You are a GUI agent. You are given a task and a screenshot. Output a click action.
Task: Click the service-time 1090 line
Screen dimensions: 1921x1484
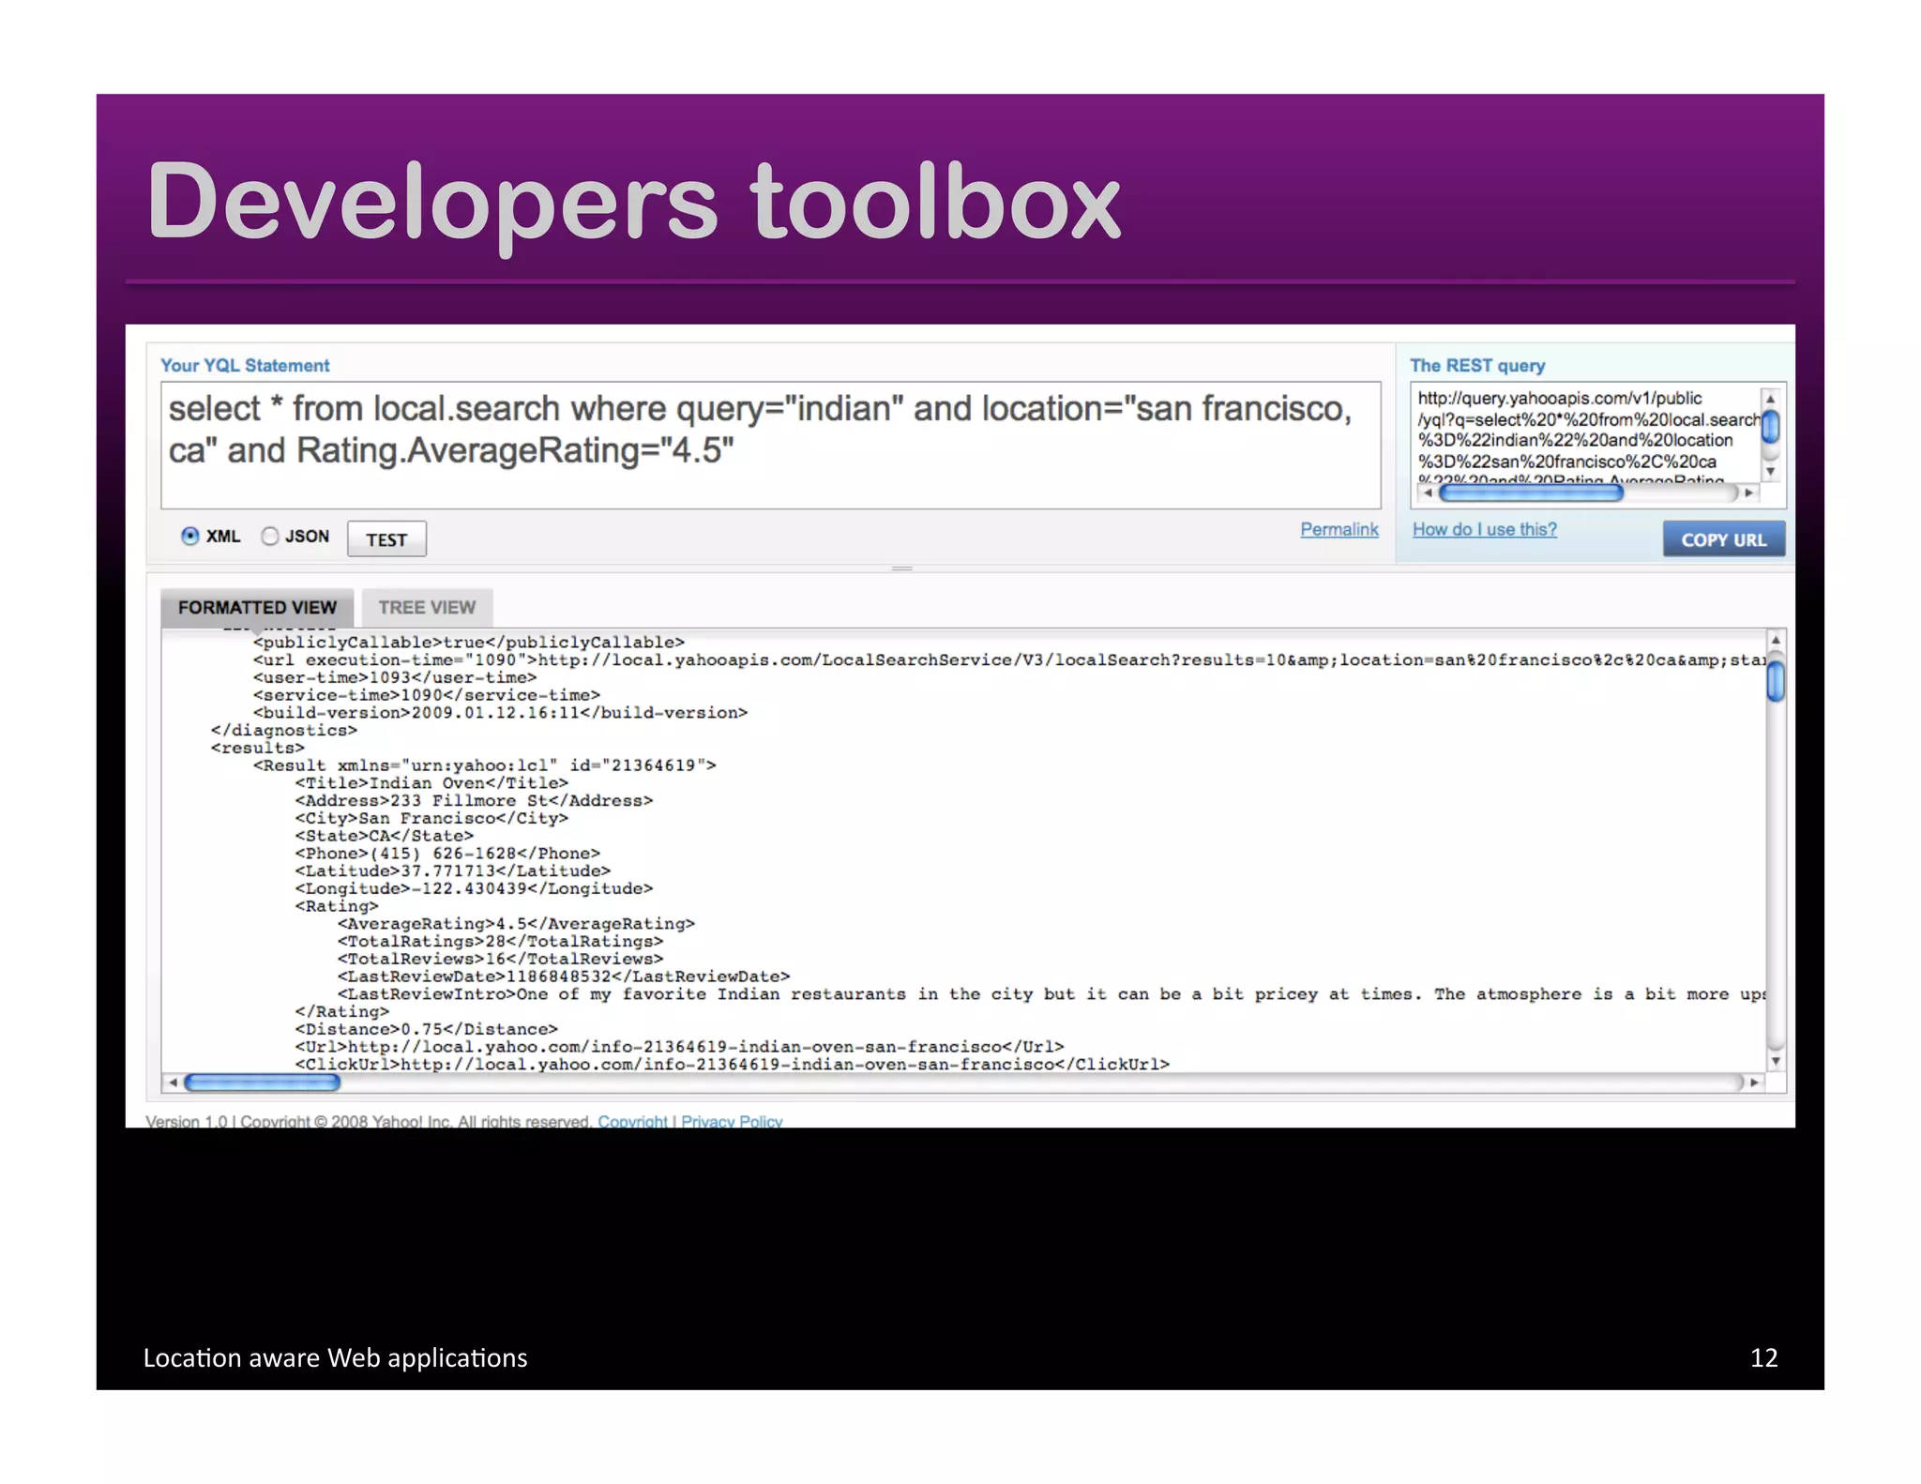(426, 695)
